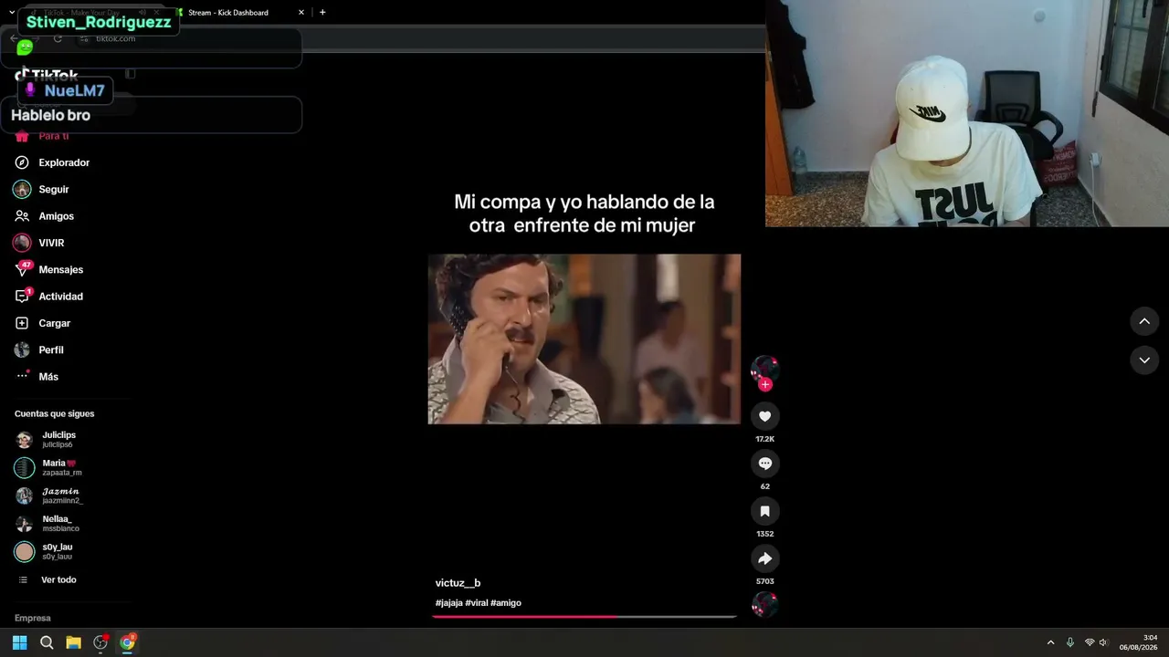Viewport: 1169px width, 657px height.
Task: Open the volume tray icon
Action: pos(1103,642)
